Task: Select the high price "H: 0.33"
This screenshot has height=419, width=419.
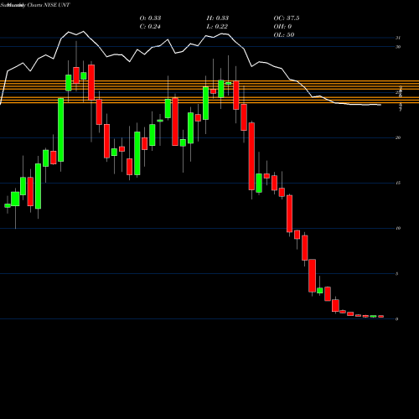Action: click(218, 18)
